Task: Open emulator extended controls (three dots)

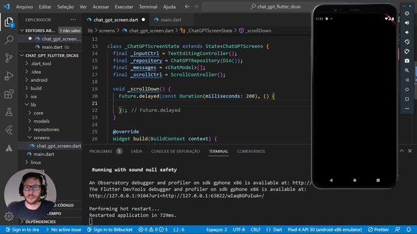Action: (x=407, y=109)
